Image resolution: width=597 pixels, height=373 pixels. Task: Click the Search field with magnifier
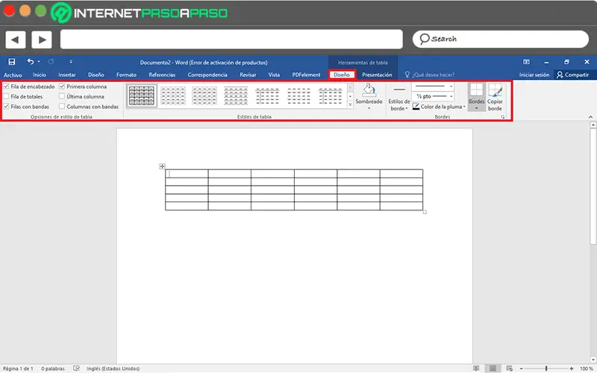(500, 40)
